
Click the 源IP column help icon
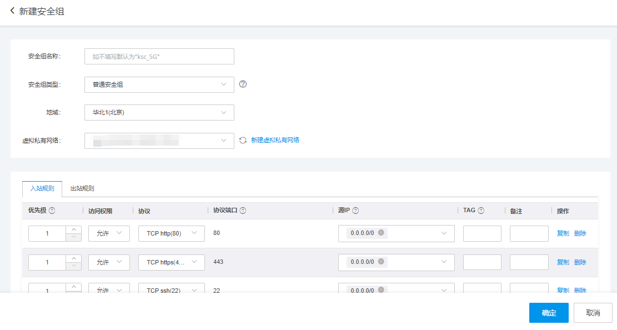(355, 211)
